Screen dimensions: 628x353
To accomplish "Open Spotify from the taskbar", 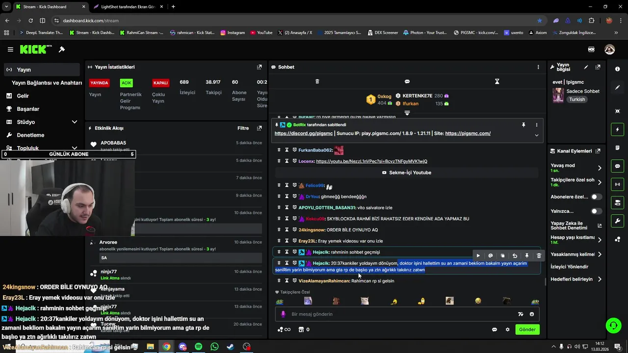I will click(198, 347).
